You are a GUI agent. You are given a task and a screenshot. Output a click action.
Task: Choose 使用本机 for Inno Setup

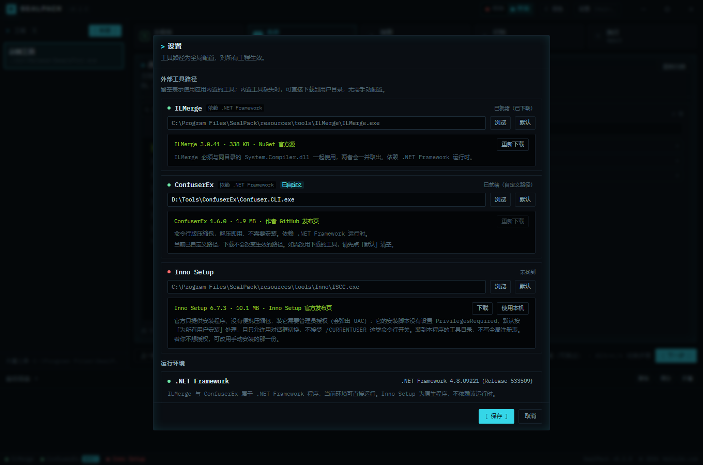point(513,308)
